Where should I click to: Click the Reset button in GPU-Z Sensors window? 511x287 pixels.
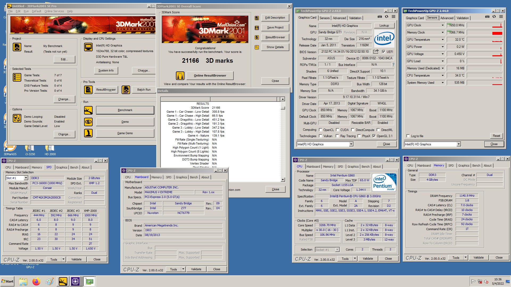click(x=496, y=136)
